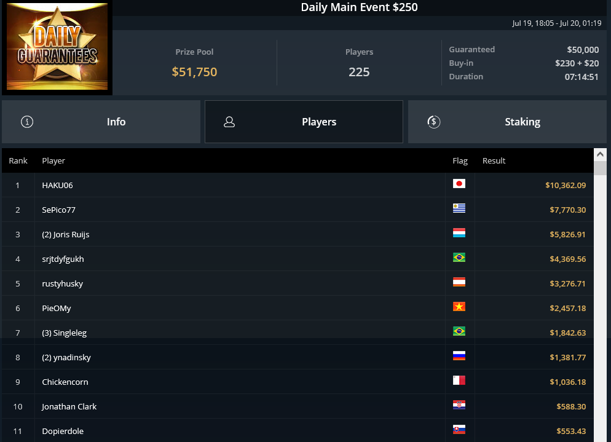This screenshot has width=611, height=442.
Task: Click the Players person icon
Action: 229,122
